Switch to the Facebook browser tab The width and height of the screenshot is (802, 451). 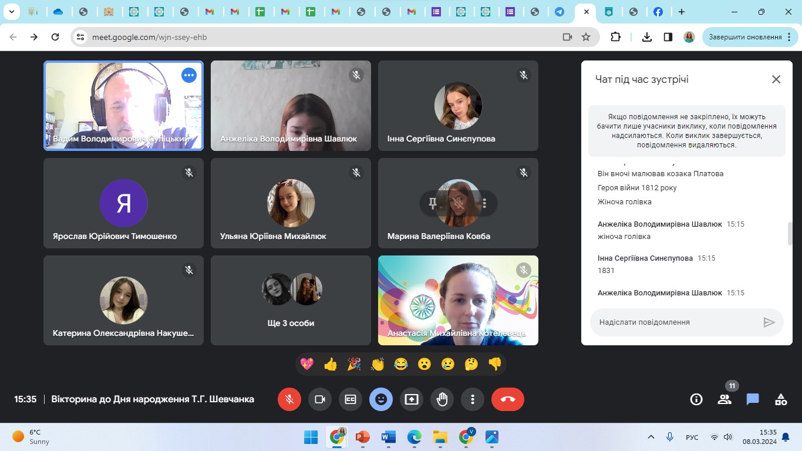point(658,12)
